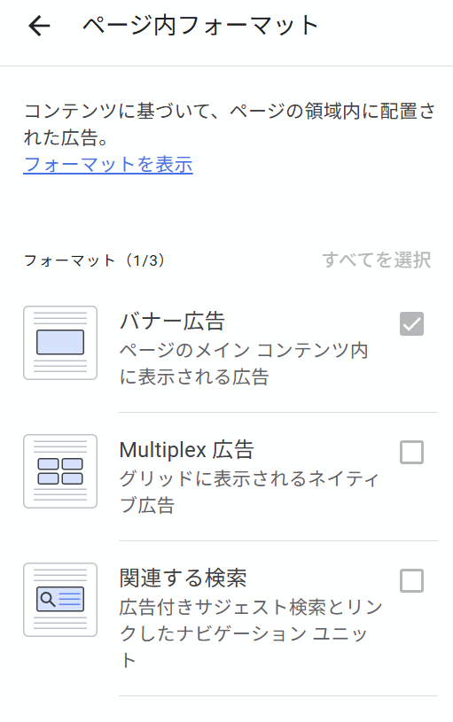Enable the 関連する検索 checkbox

411,580
